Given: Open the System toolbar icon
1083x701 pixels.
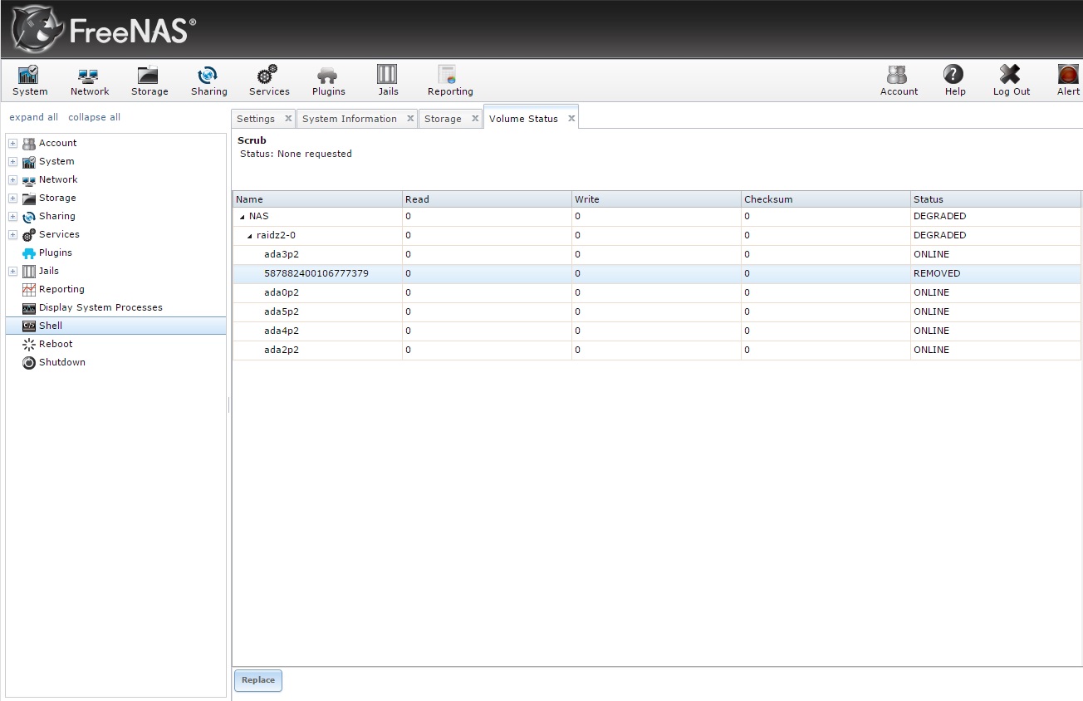Looking at the screenshot, I should click(x=30, y=81).
